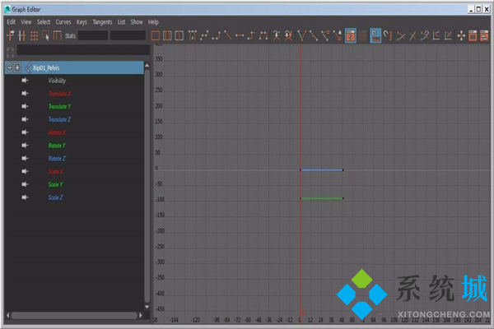Apply Flat tangents using the toolbar icon
494x329 pixels.
(240, 35)
